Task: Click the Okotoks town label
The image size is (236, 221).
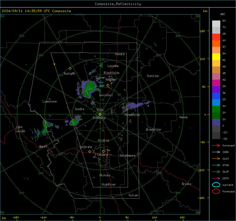Action: tap(105, 175)
